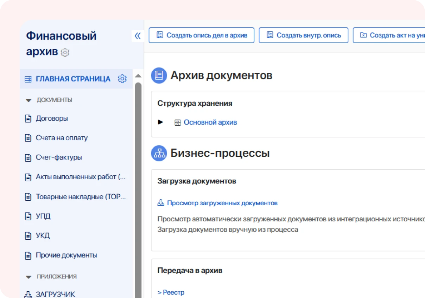The image size is (425, 298).
Task: Click the upload icon before Просмотр загруженных документов
Action: [161, 203]
